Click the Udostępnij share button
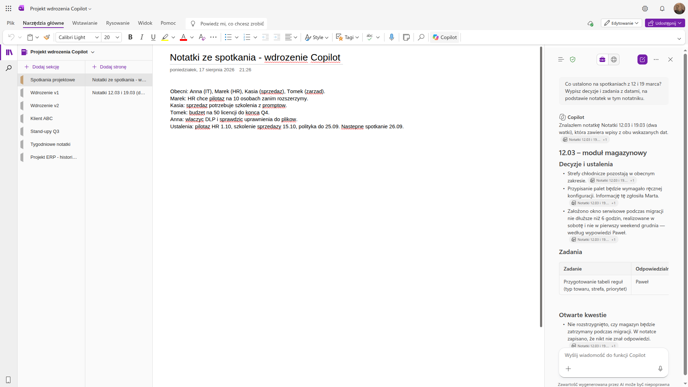Screen dimensions: 688x387 [665, 23]
